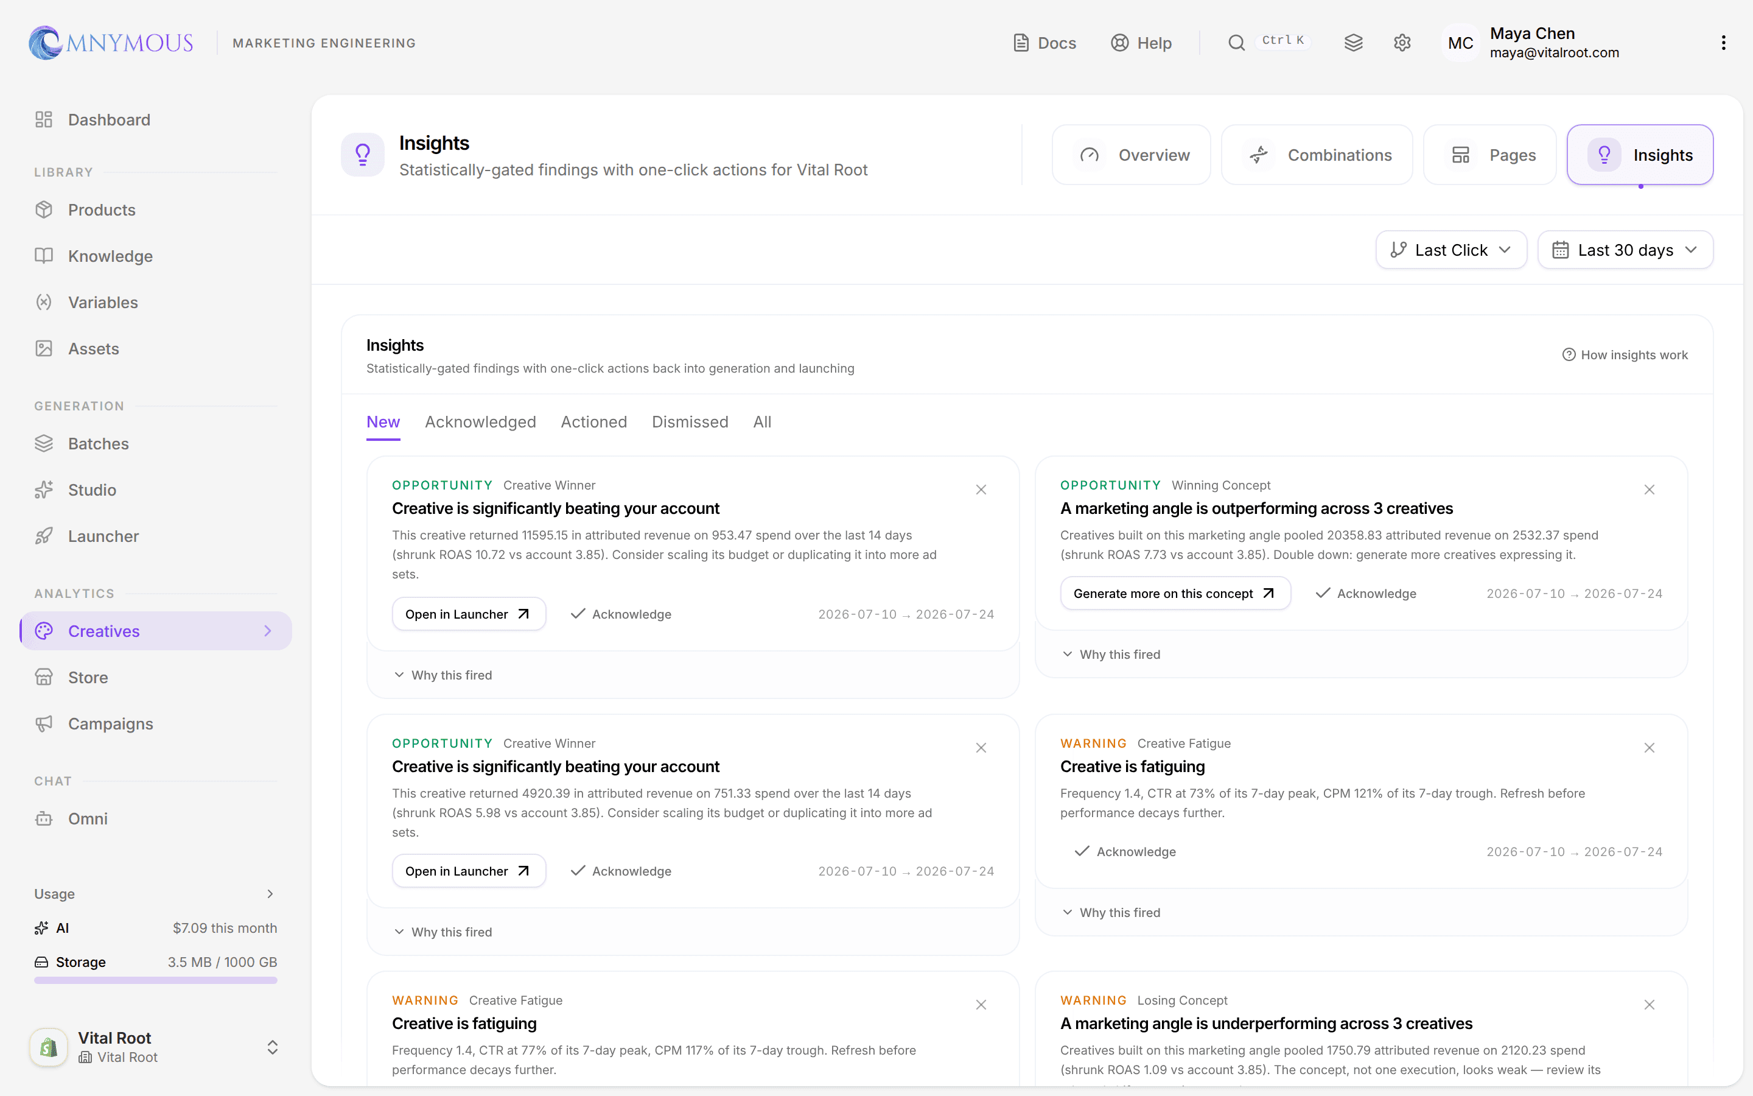Open the Docs link

point(1044,43)
